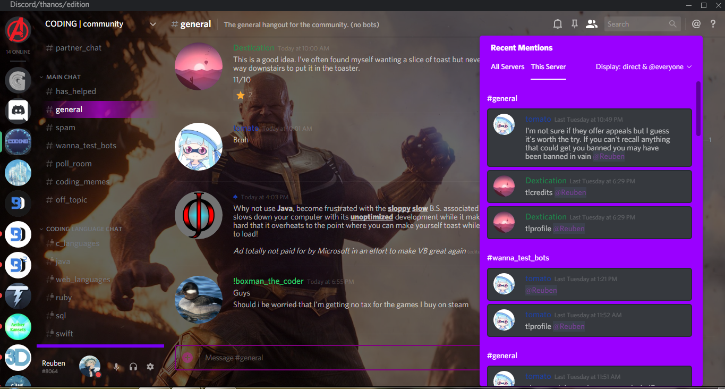Screen dimensions: 725x389
Task: Jump to #wanna_test_bots from the mentions panel
Action: tap(518, 258)
